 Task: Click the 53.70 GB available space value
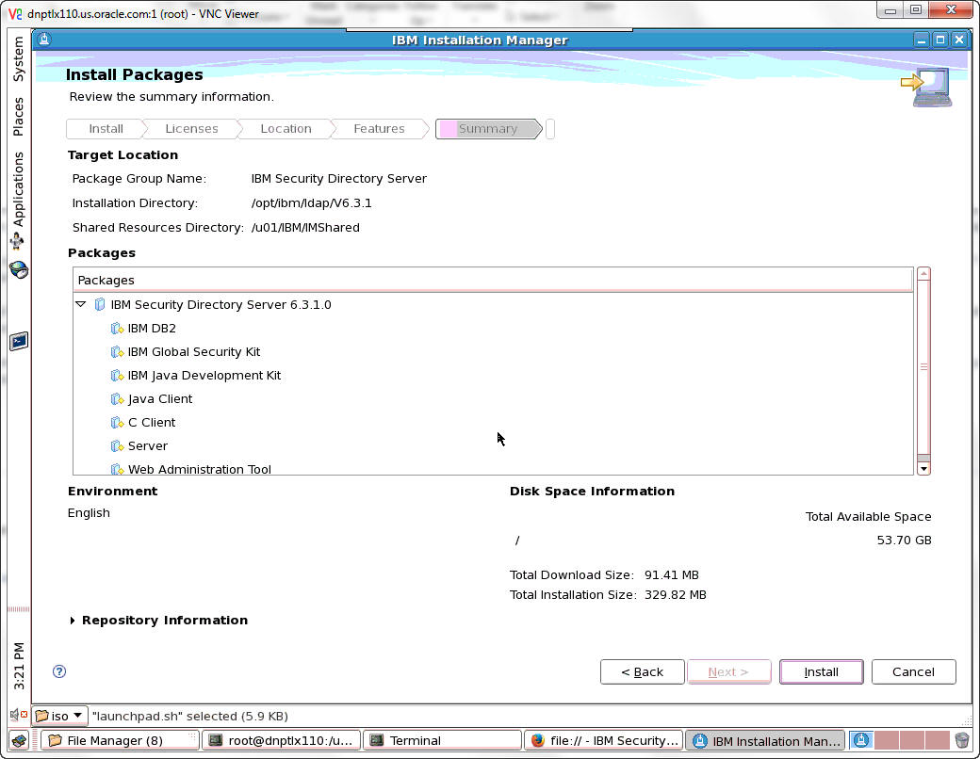[x=904, y=540]
